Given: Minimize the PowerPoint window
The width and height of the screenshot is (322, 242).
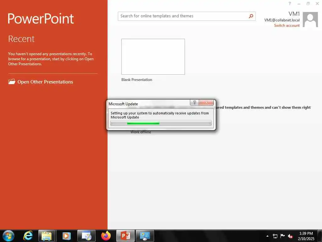Looking at the screenshot, I should coord(299,4).
